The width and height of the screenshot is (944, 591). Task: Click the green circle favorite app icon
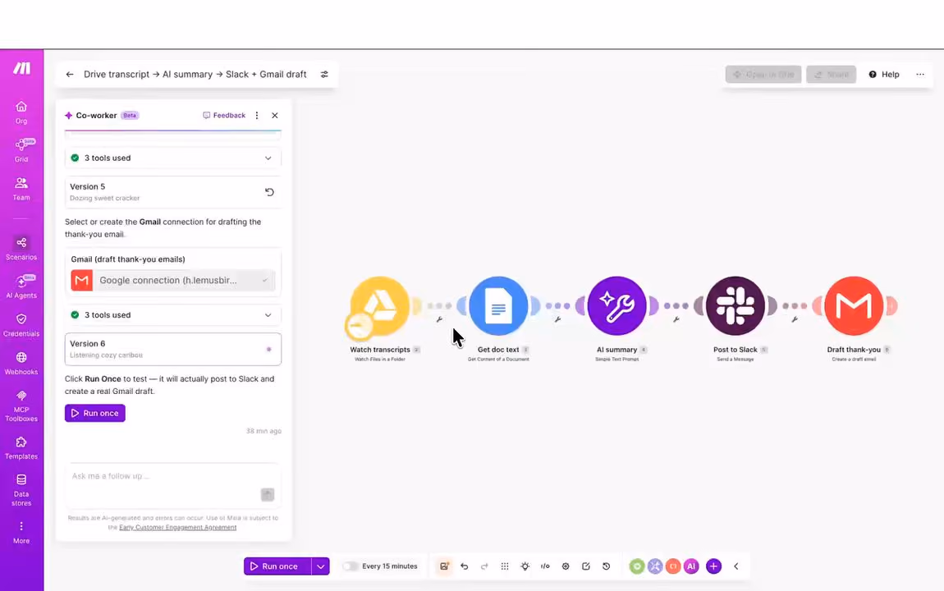point(637,566)
